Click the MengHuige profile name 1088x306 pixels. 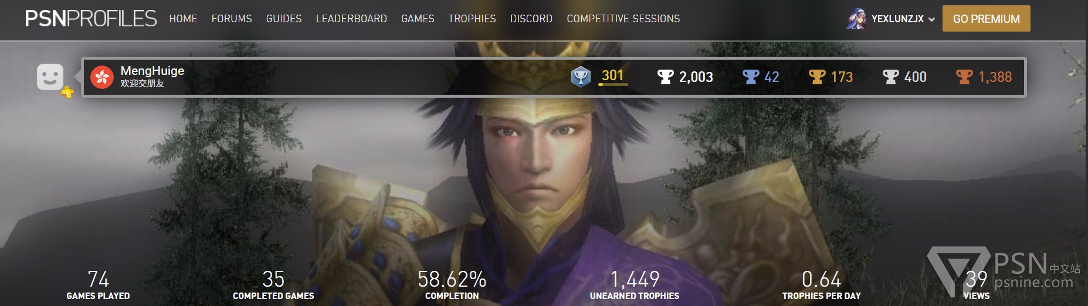click(x=152, y=71)
